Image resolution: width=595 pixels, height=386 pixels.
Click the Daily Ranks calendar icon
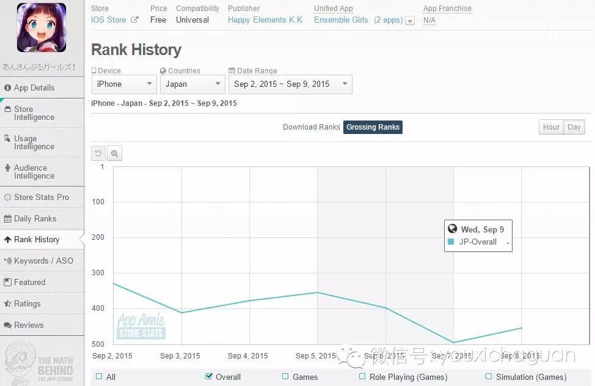pyautogui.click(x=7, y=219)
